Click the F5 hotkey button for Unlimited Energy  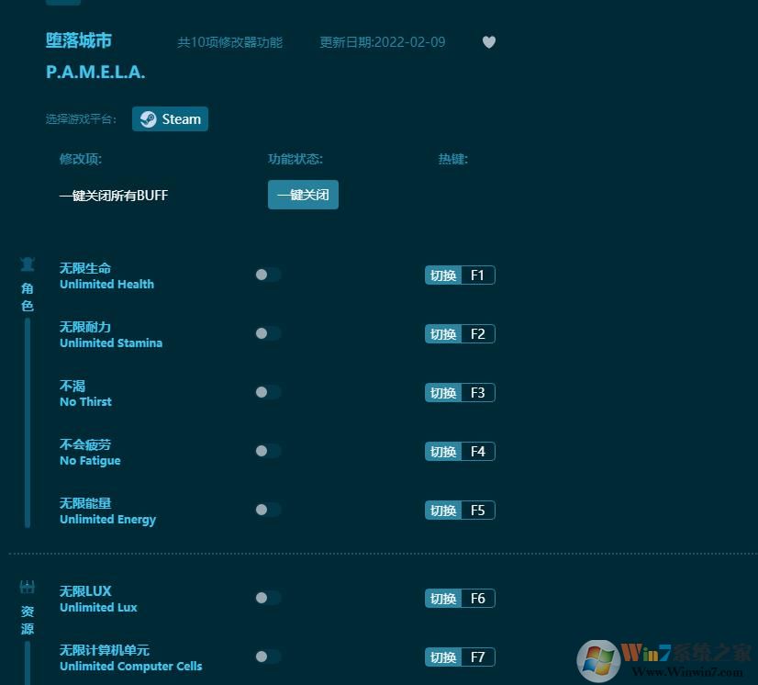point(477,510)
